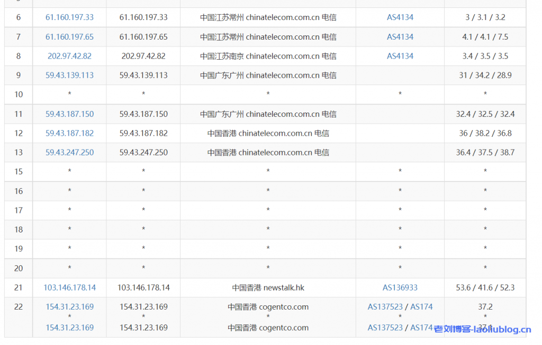Select the 53.6 / 41.6 / 52.3 latency cell

tap(485, 288)
